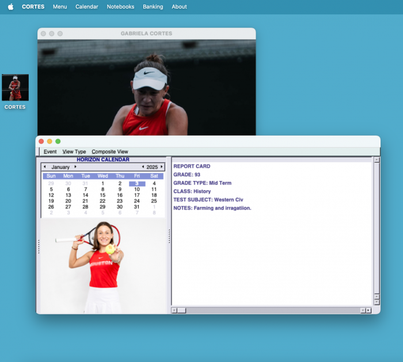The height and width of the screenshot is (362, 403).
Task: Select January 31 on the calendar
Action: 137,207
